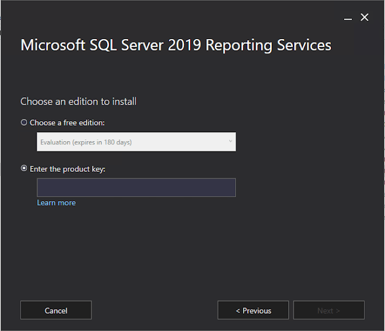Viewport: 385px width, 331px height.
Task: Minimize the setup window
Action: 348,18
